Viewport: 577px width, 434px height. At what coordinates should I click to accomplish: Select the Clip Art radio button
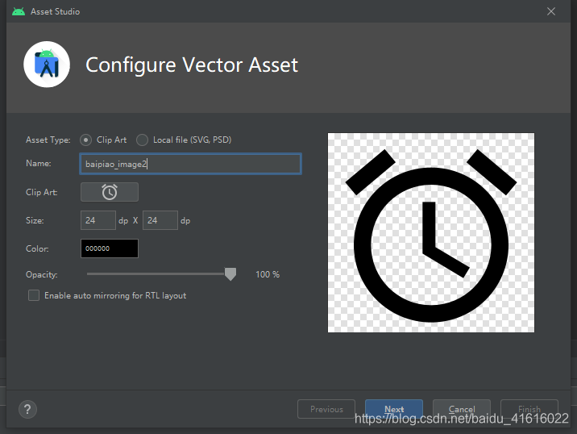pos(85,140)
